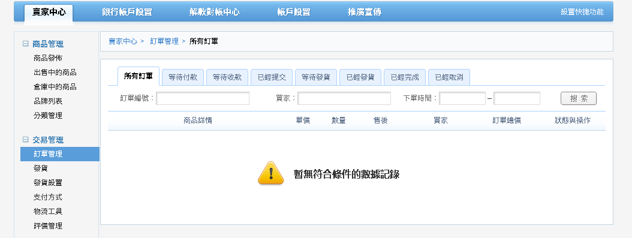Click 設置快捷功能 link
This screenshot has height=238, width=632.
pos(582,12)
